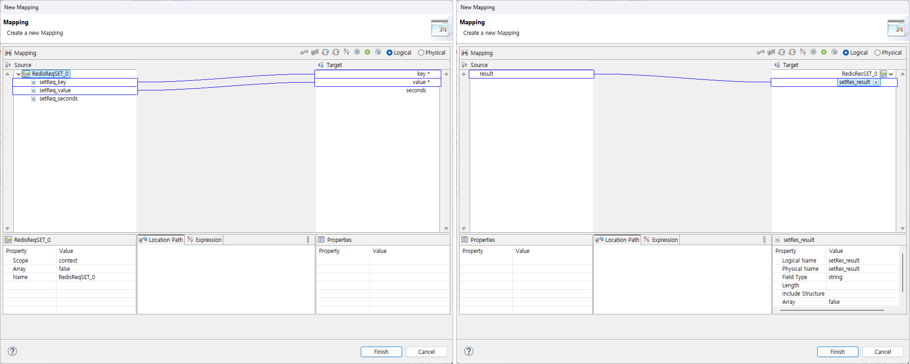Click the Target panel icon in right dialog
The image size is (910, 364).
[x=777, y=65]
